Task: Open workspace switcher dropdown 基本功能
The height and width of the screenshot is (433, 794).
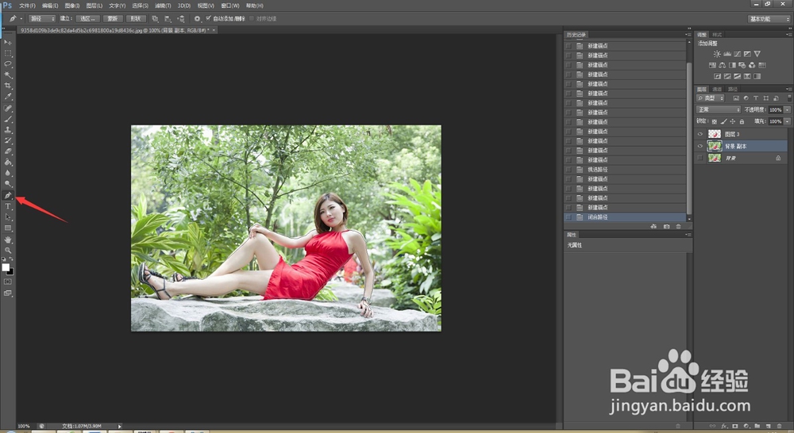Action: [x=769, y=19]
